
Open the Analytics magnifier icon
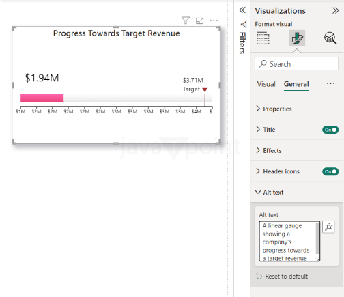(x=330, y=38)
